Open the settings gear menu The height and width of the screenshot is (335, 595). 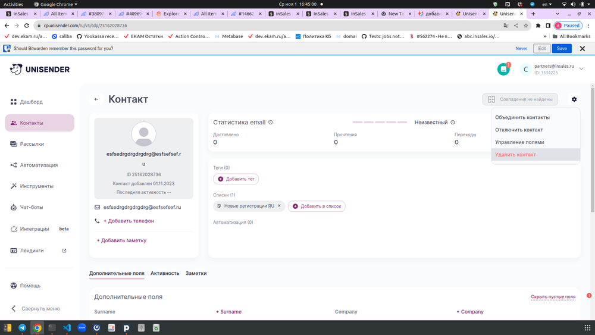[x=574, y=99]
